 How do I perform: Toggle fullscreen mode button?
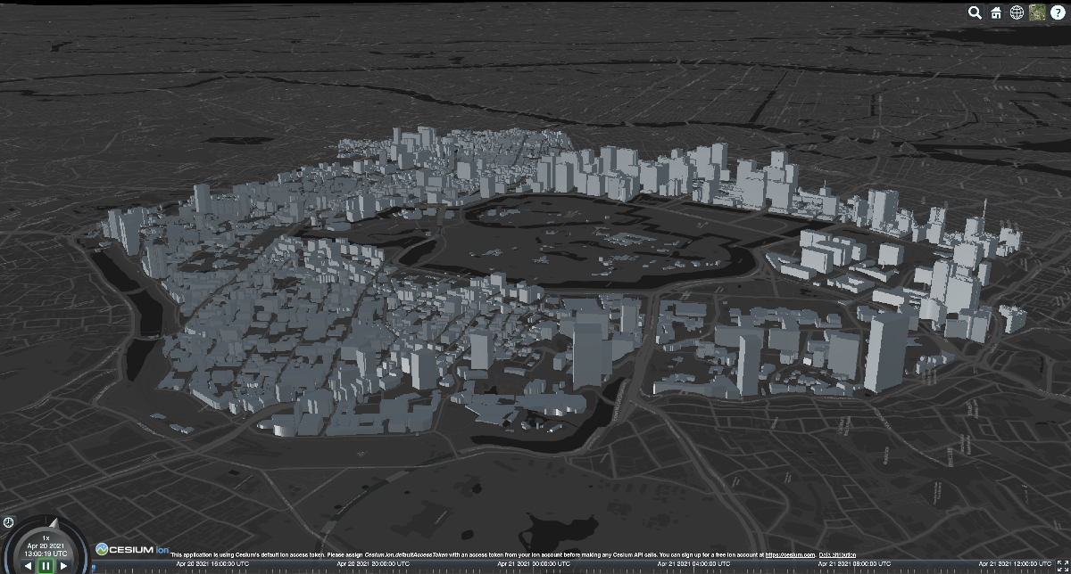1061,564
